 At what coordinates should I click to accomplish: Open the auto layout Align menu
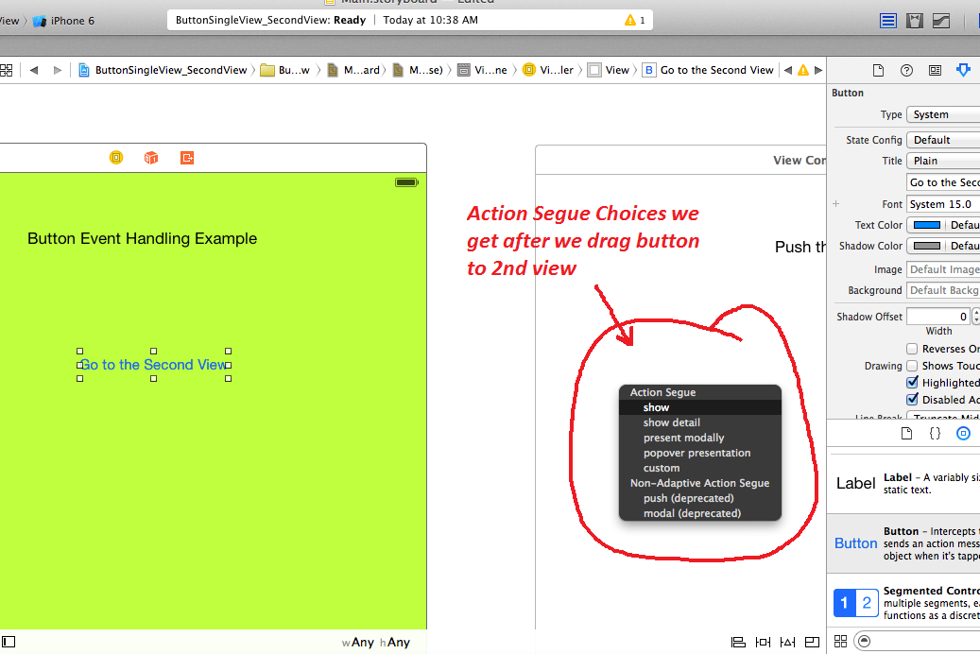click(x=739, y=642)
